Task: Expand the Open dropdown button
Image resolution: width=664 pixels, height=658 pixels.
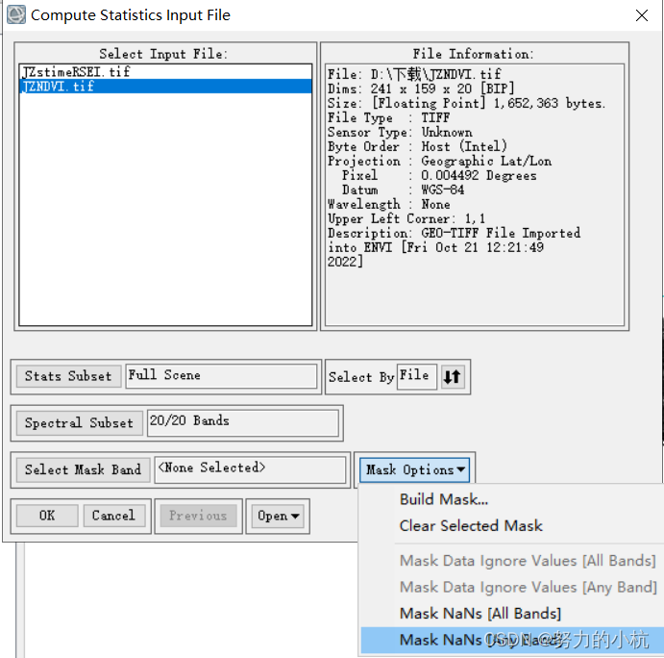Action: click(278, 516)
